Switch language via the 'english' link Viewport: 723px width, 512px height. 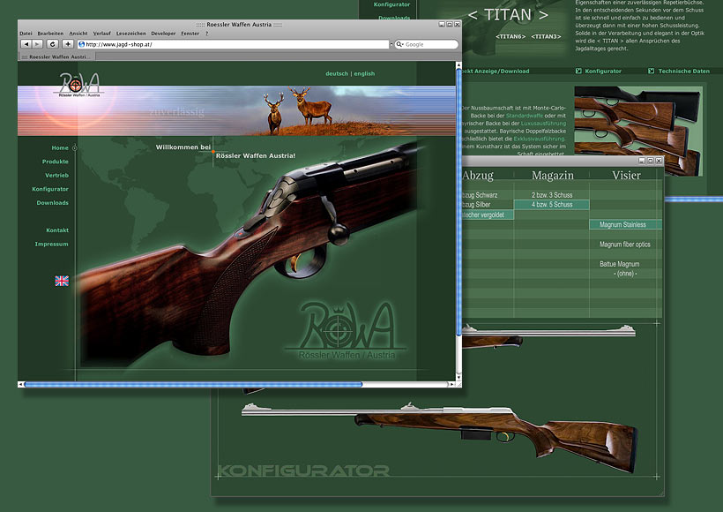pos(364,74)
